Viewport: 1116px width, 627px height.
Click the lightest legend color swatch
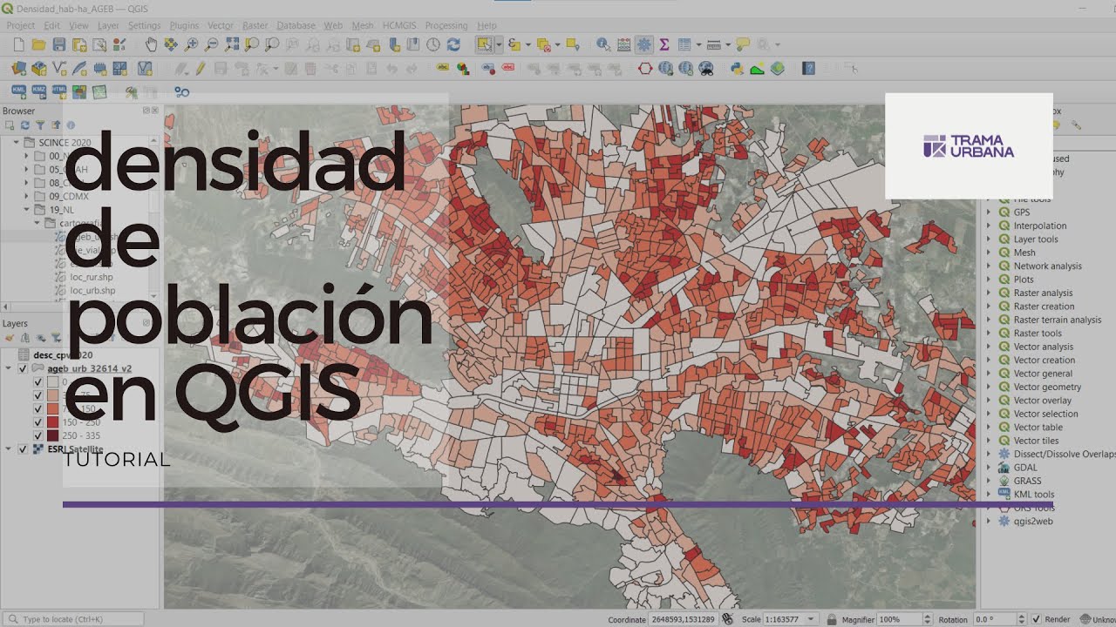[x=52, y=381]
